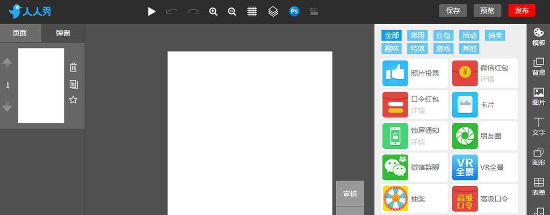
Task: Add the 微信红包 widget
Action: pyautogui.click(x=484, y=73)
